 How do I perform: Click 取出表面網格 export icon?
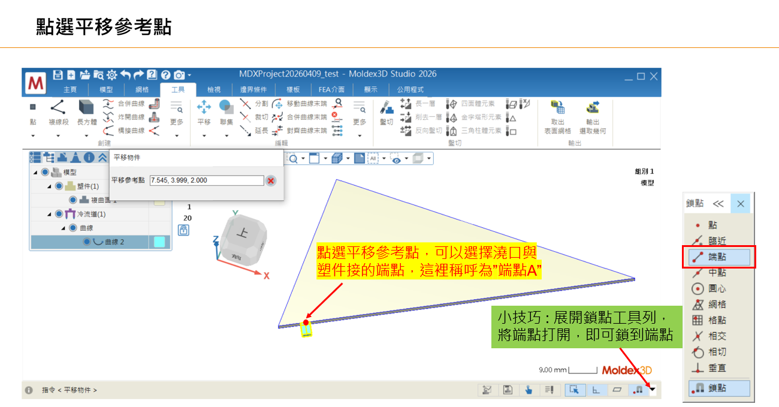click(558, 117)
